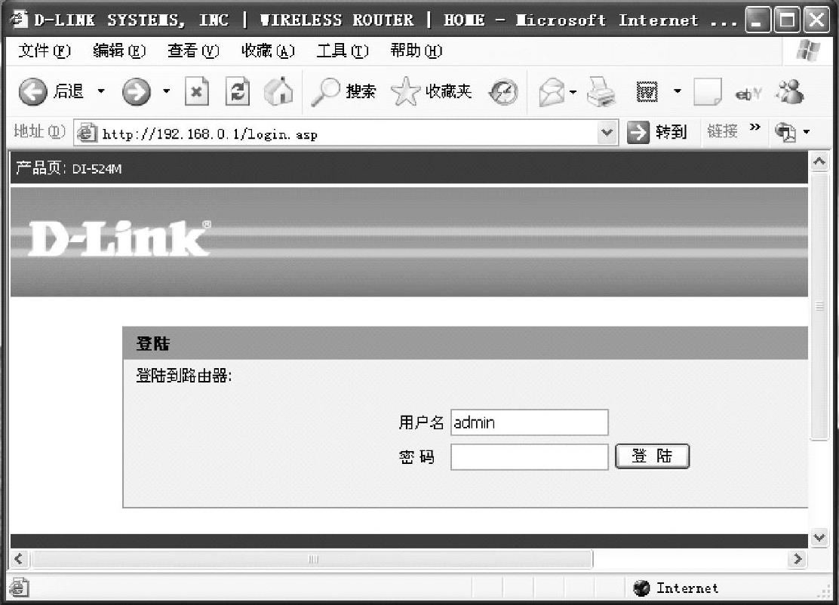Click the horizontal scrollbar left arrow
This screenshot has width=839, height=605.
coord(20,559)
